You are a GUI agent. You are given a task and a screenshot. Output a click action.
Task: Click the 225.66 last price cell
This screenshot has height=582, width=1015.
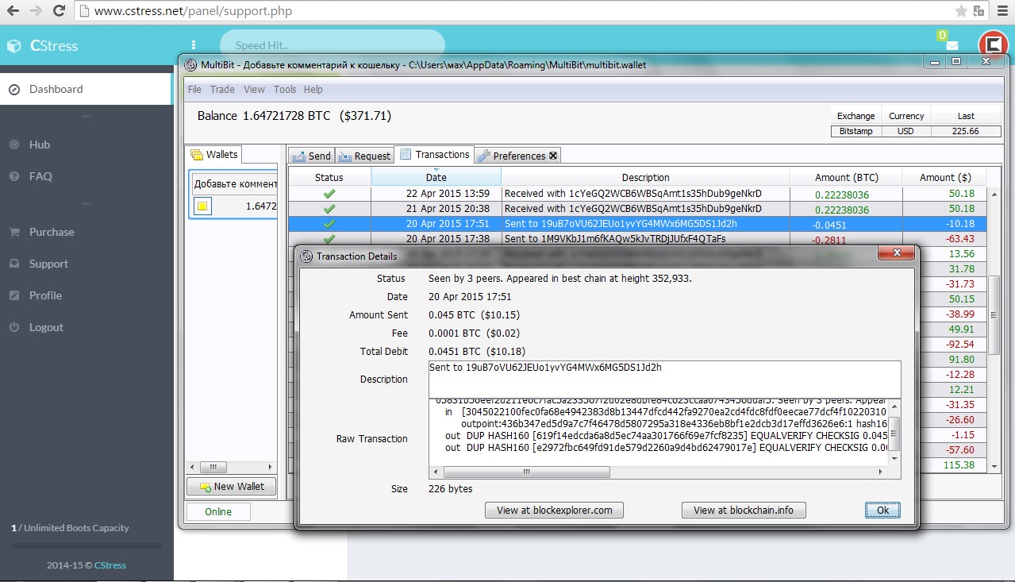pyautogui.click(x=965, y=131)
